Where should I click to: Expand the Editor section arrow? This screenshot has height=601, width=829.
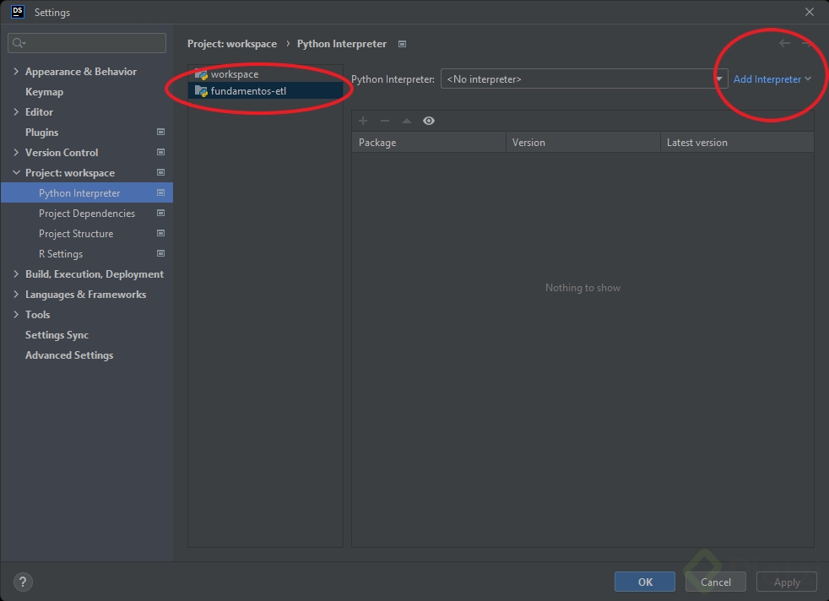tap(16, 111)
